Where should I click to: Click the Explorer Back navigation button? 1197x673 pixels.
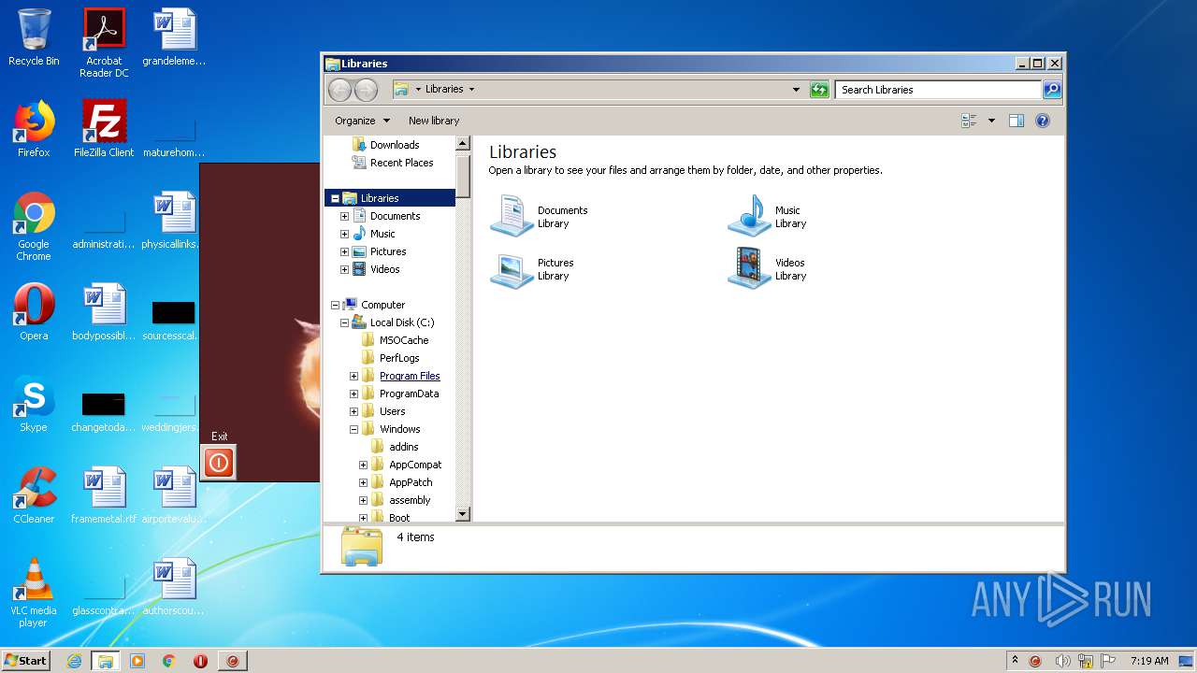339,90
